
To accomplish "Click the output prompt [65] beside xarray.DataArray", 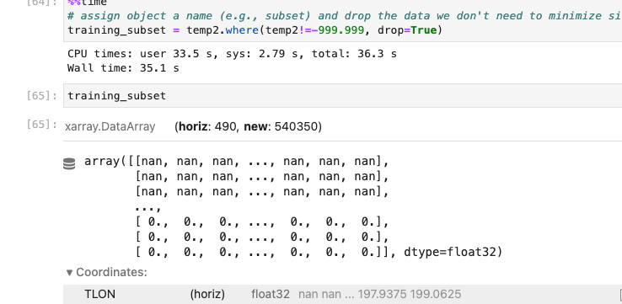I will pyautogui.click(x=41, y=124).
